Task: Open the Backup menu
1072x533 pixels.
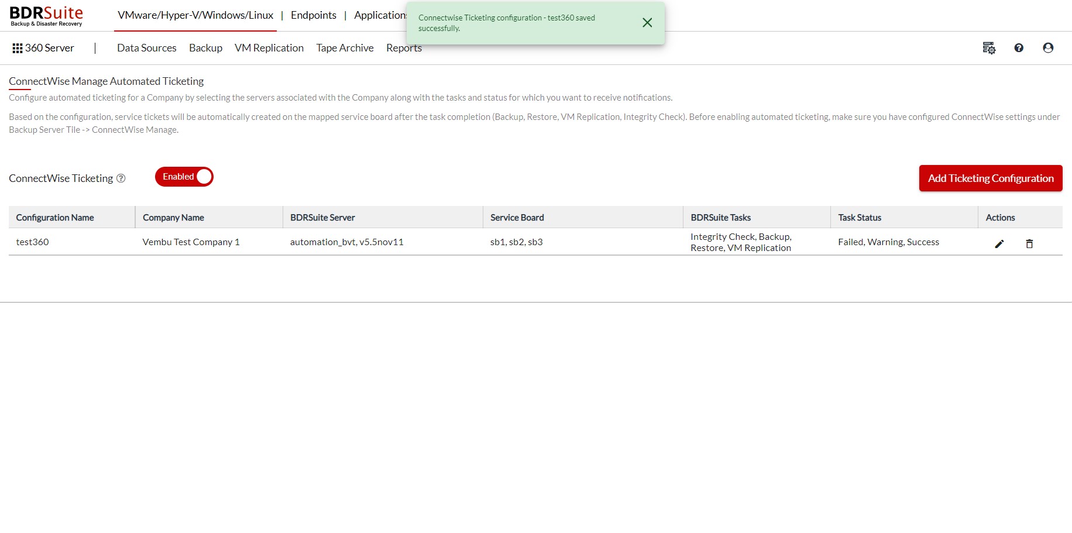Action: tap(205, 48)
